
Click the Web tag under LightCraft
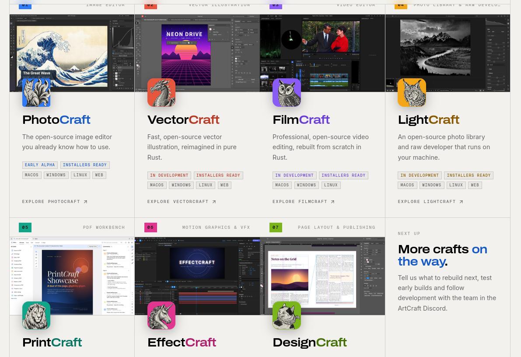[475, 185]
